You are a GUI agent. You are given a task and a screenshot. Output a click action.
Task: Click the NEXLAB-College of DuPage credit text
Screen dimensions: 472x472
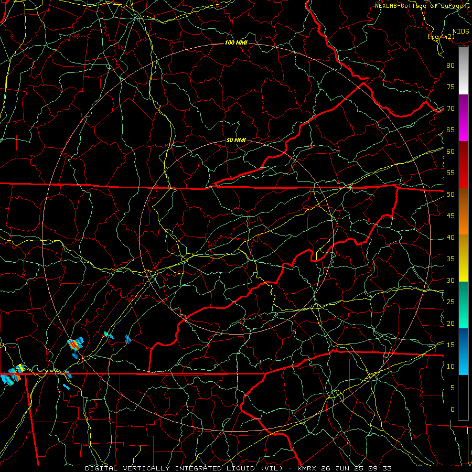422,6
